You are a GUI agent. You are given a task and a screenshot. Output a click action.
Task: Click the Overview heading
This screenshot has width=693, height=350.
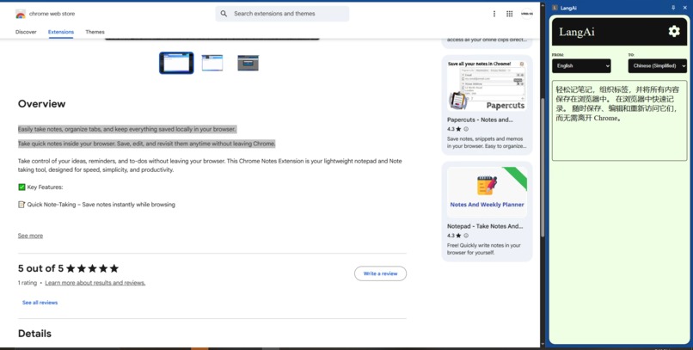41,104
